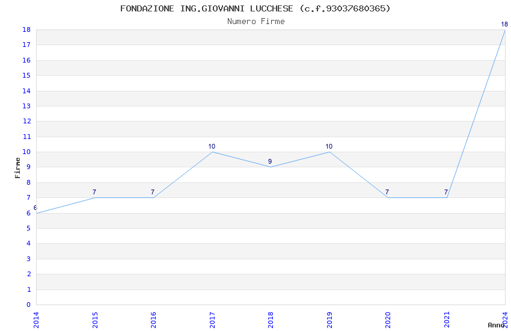Click y-axis tick label 12
511x331 pixels.
tap(26, 122)
